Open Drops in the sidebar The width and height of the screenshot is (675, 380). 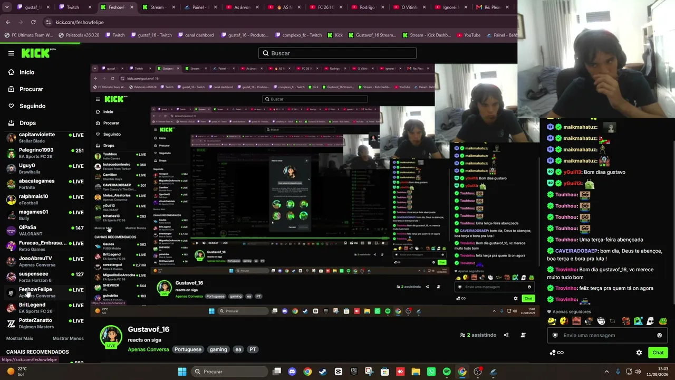[27, 123]
